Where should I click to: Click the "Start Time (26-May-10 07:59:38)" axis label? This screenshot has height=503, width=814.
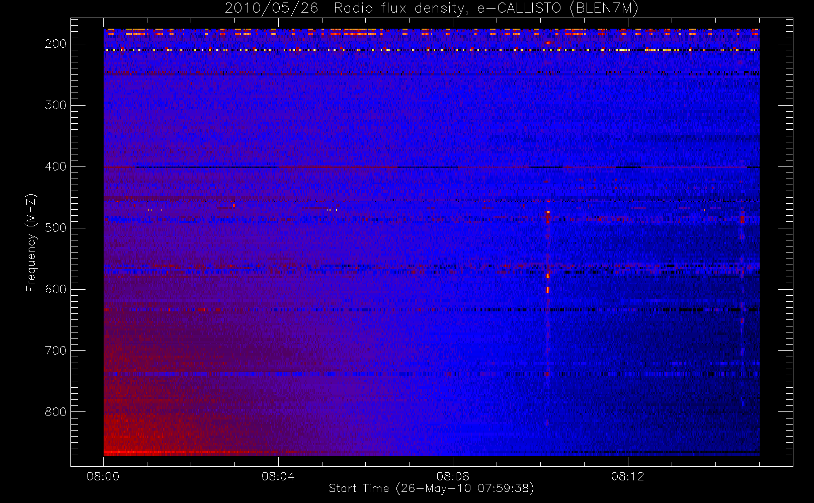[431, 488]
